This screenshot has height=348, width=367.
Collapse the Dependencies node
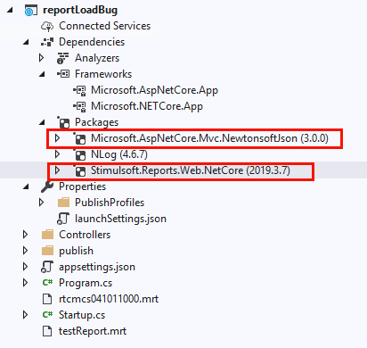(x=26, y=42)
